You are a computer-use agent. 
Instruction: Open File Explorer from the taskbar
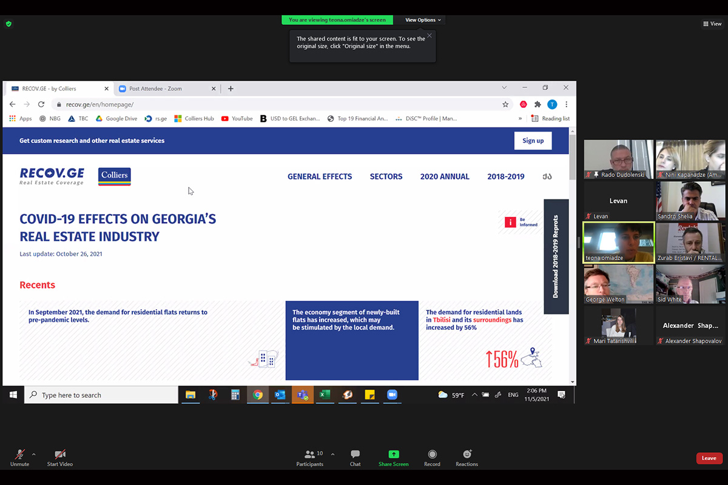[x=190, y=395]
